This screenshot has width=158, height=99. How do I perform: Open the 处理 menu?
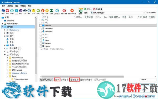[10, 6]
